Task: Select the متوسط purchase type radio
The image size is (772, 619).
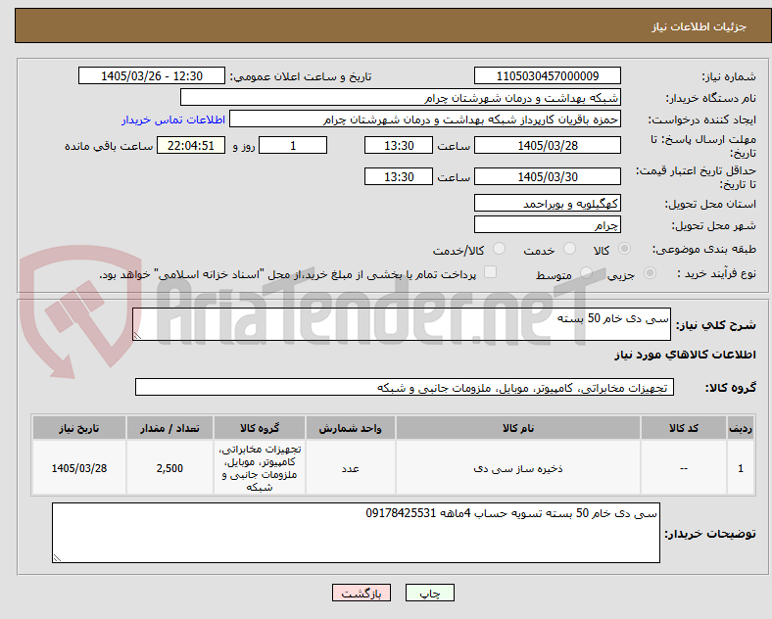Action: [x=586, y=273]
